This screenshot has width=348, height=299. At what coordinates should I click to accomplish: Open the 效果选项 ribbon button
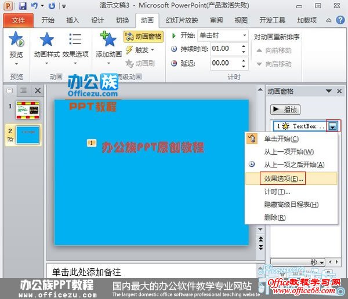(75, 48)
